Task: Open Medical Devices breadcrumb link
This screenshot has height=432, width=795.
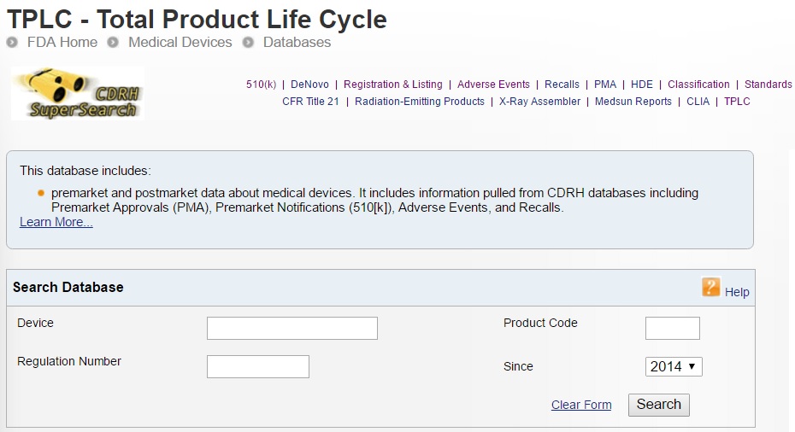Action: 180,43
